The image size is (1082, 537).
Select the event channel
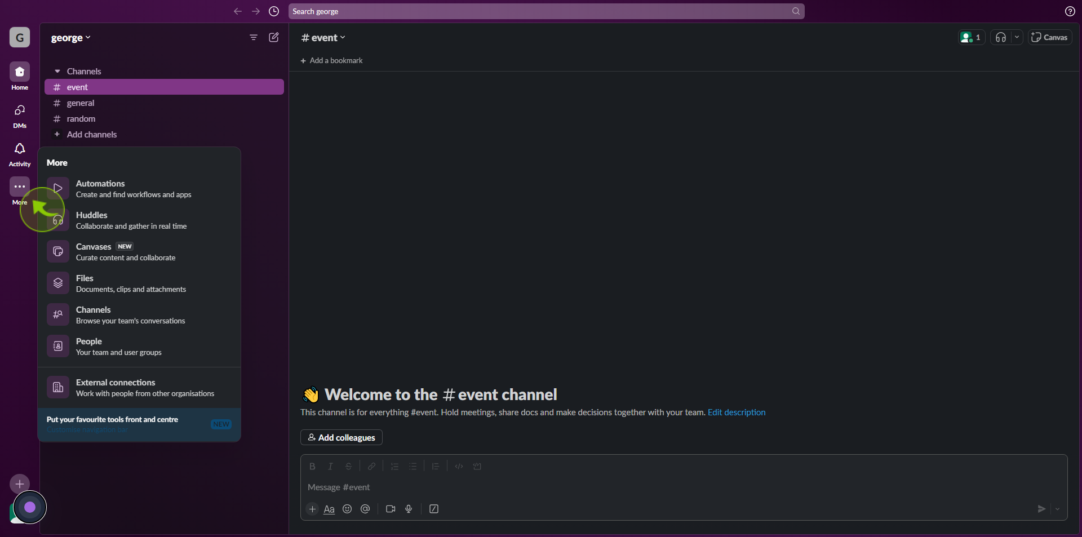point(164,87)
